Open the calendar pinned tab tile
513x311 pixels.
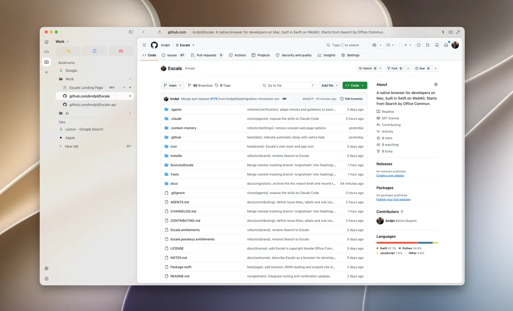pyautogui.click(x=94, y=51)
